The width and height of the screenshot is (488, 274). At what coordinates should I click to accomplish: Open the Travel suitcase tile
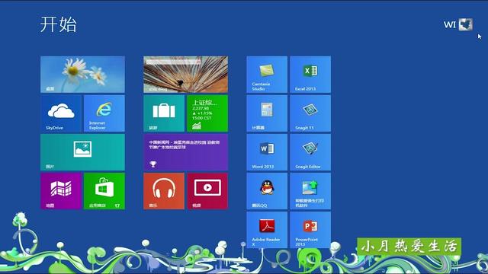(x=164, y=113)
